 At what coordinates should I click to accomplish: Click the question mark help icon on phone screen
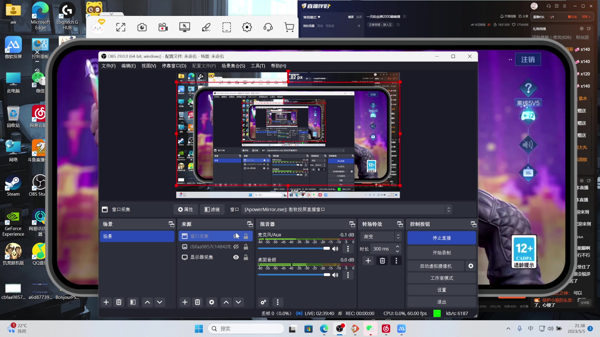(x=528, y=89)
